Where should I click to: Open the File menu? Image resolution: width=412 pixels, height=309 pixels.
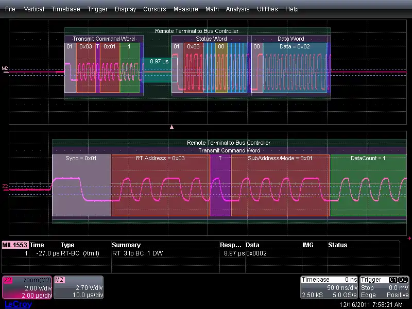tap(10, 9)
